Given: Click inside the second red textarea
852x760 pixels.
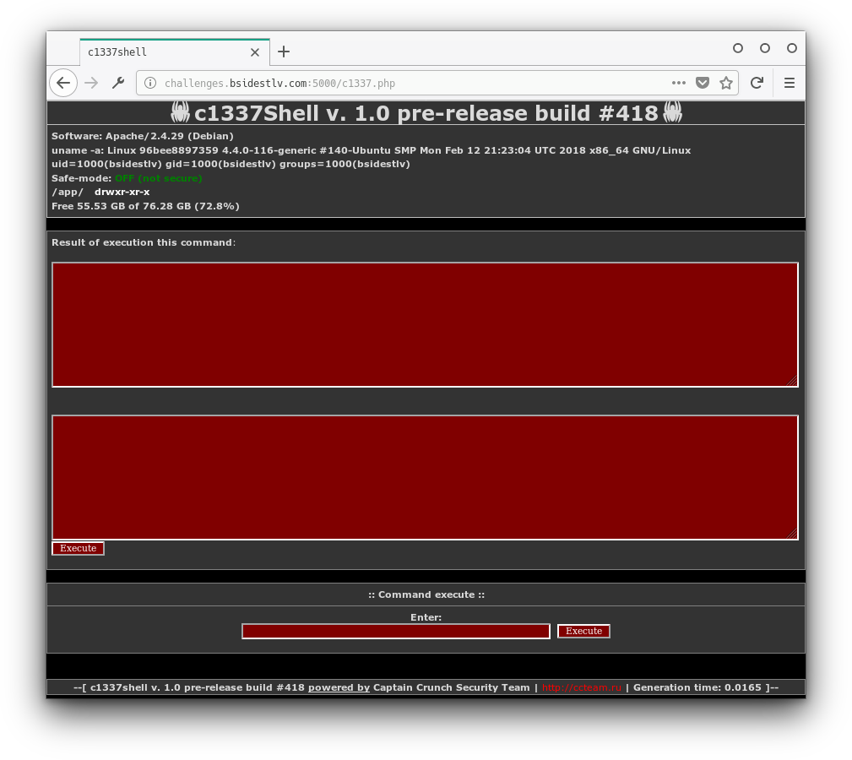Looking at the screenshot, I should 425,477.
